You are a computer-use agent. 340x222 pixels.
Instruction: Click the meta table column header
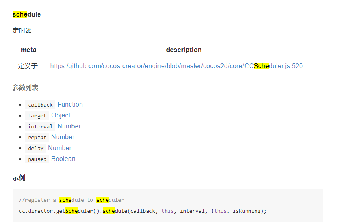29,50
